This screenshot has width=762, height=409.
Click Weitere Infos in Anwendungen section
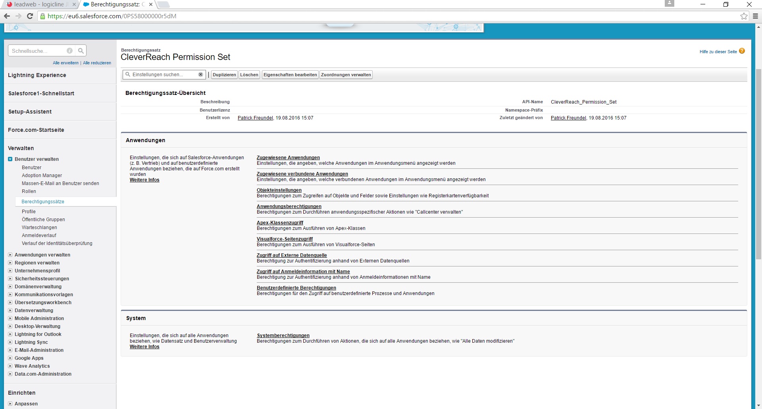(x=144, y=180)
